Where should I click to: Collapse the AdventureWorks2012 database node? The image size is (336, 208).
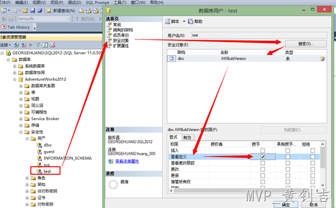15,79
